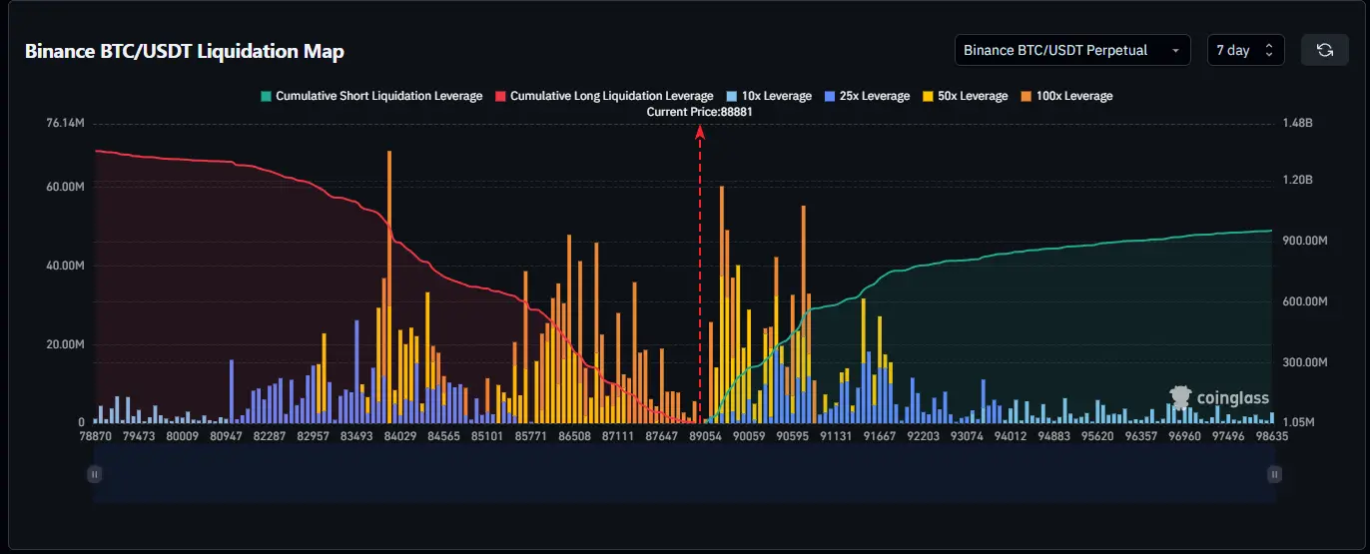Click the purple bar above 80947
This screenshot has width=1370, height=554.
[x=232, y=391]
